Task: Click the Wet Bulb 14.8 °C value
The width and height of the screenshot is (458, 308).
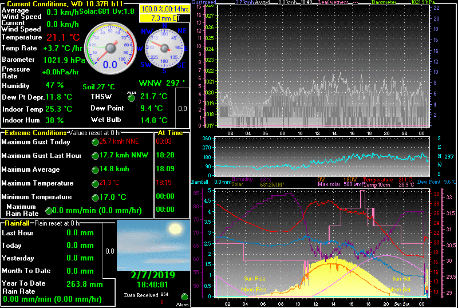Action: point(154,120)
